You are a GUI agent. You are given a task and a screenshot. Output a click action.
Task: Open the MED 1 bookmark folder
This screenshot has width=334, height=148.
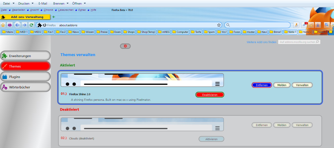tap(22, 32)
